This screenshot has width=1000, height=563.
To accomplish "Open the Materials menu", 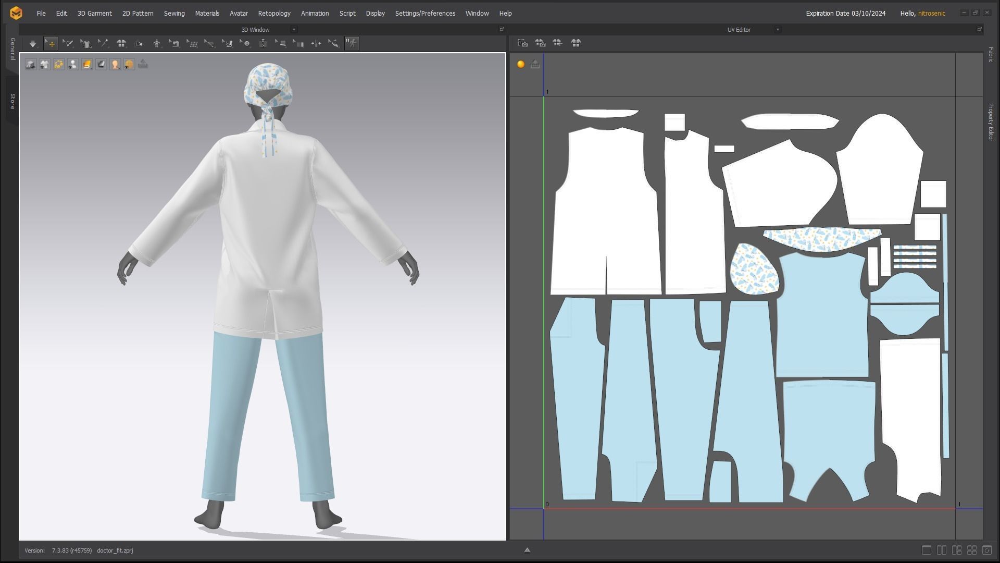I will click(207, 14).
